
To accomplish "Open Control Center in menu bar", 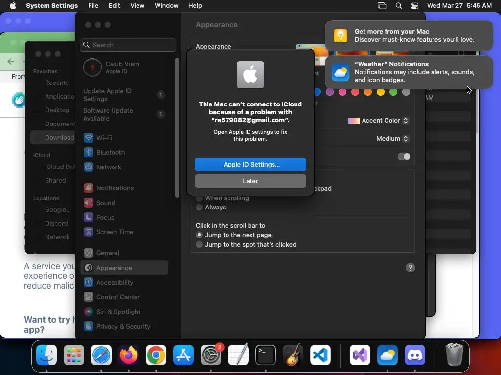I will point(415,6).
